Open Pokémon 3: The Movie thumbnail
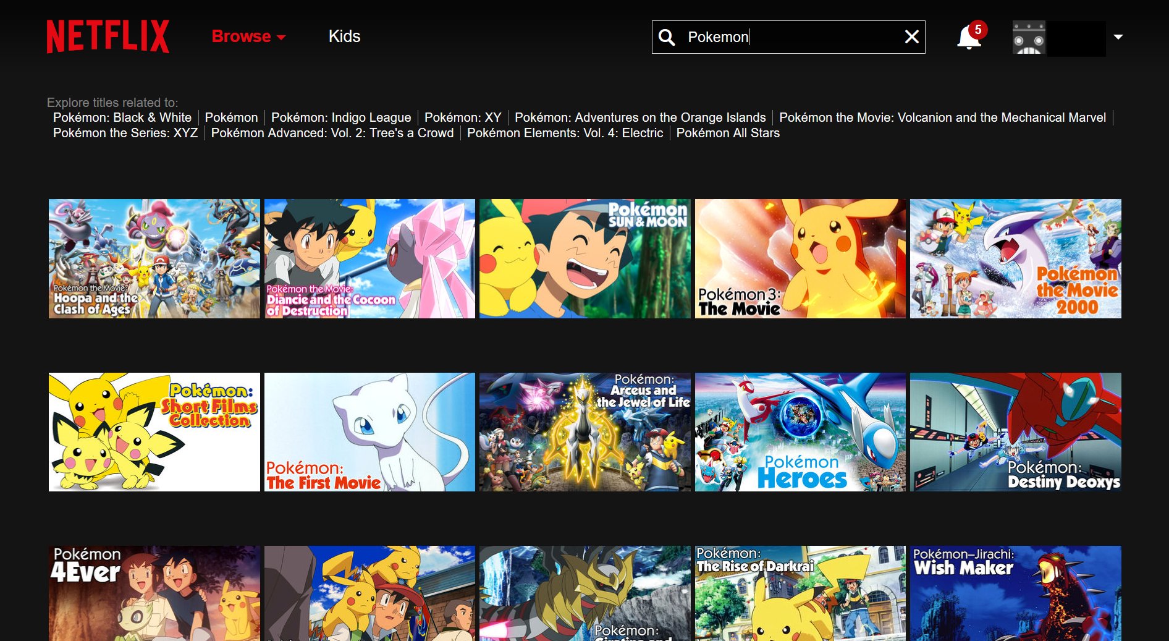The height and width of the screenshot is (641, 1169). pos(800,258)
